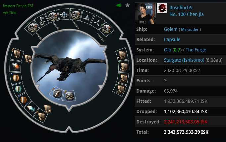Open the related Capsule kill link
The width and height of the screenshot is (226, 142).
coord(172,39)
